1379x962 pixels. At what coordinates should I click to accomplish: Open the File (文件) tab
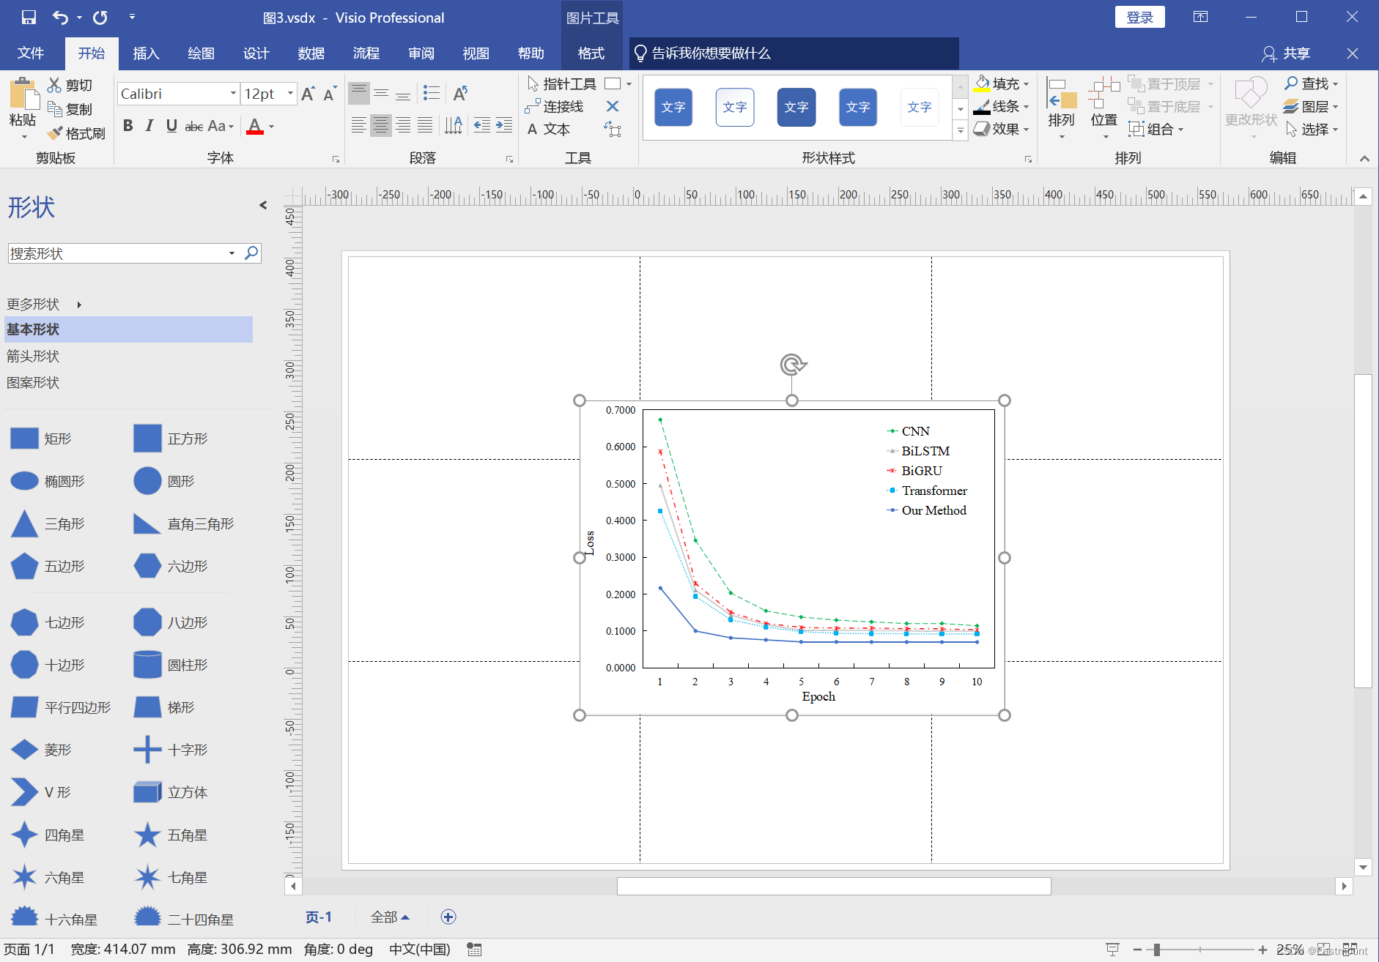point(31,53)
